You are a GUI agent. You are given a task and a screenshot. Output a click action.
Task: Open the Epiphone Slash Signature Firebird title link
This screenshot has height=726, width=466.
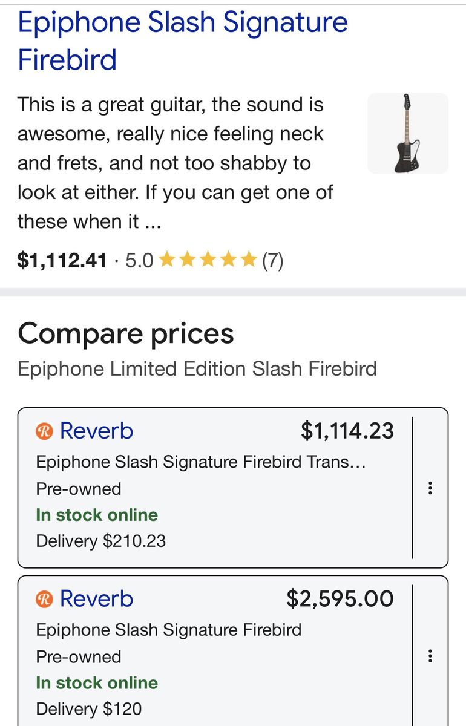(x=183, y=41)
